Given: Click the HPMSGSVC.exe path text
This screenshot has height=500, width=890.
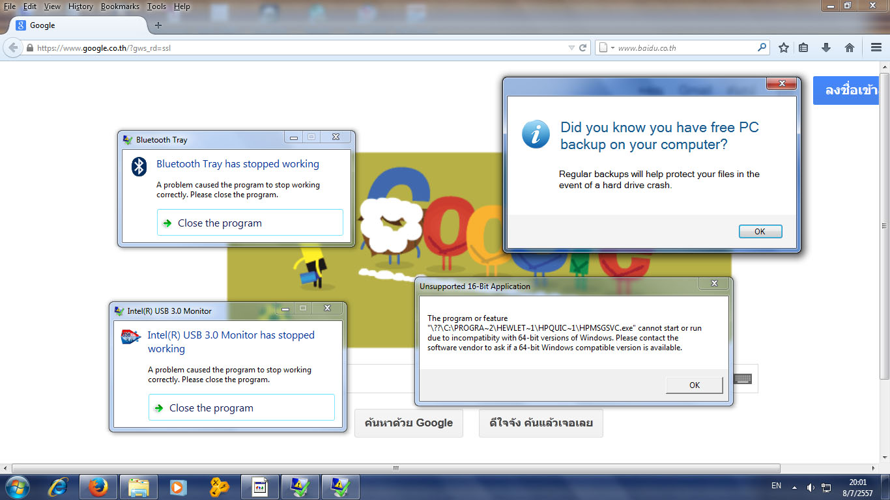Looking at the screenshot, I should pos(531,328).
